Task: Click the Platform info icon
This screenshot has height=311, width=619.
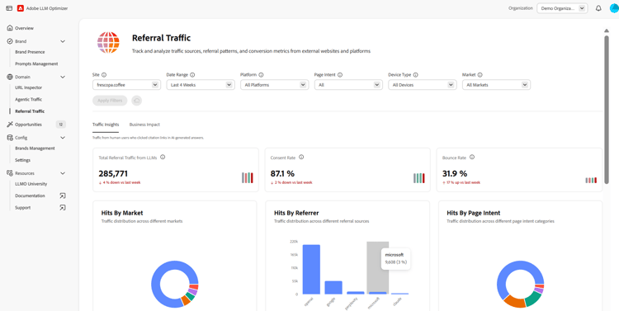Action: [261, 74]
